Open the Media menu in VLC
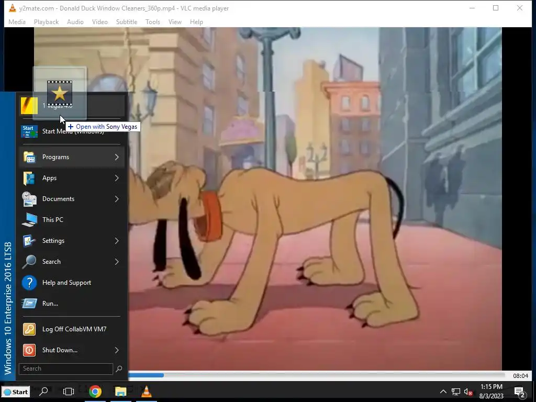This screenshot has width=536, height=402. pos(17,22)
